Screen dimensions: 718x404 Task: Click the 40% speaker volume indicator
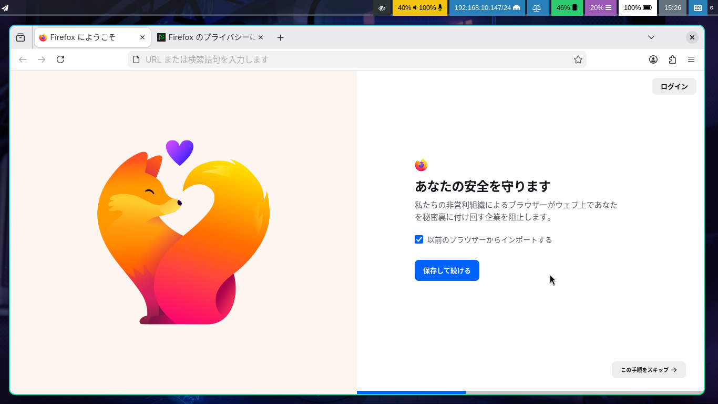407,8
